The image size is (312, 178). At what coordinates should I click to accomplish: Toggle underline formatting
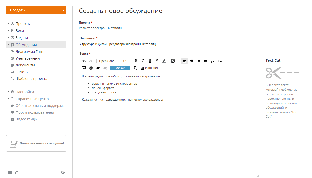tap(150, 61)
